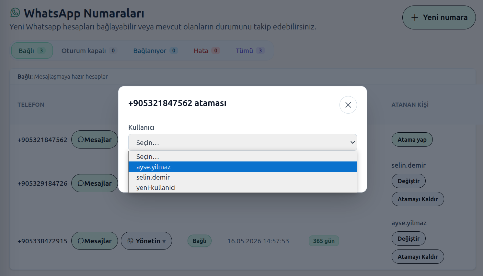
Task: Choose ayse.yilmaz from the user list
Action: (242, 167)
